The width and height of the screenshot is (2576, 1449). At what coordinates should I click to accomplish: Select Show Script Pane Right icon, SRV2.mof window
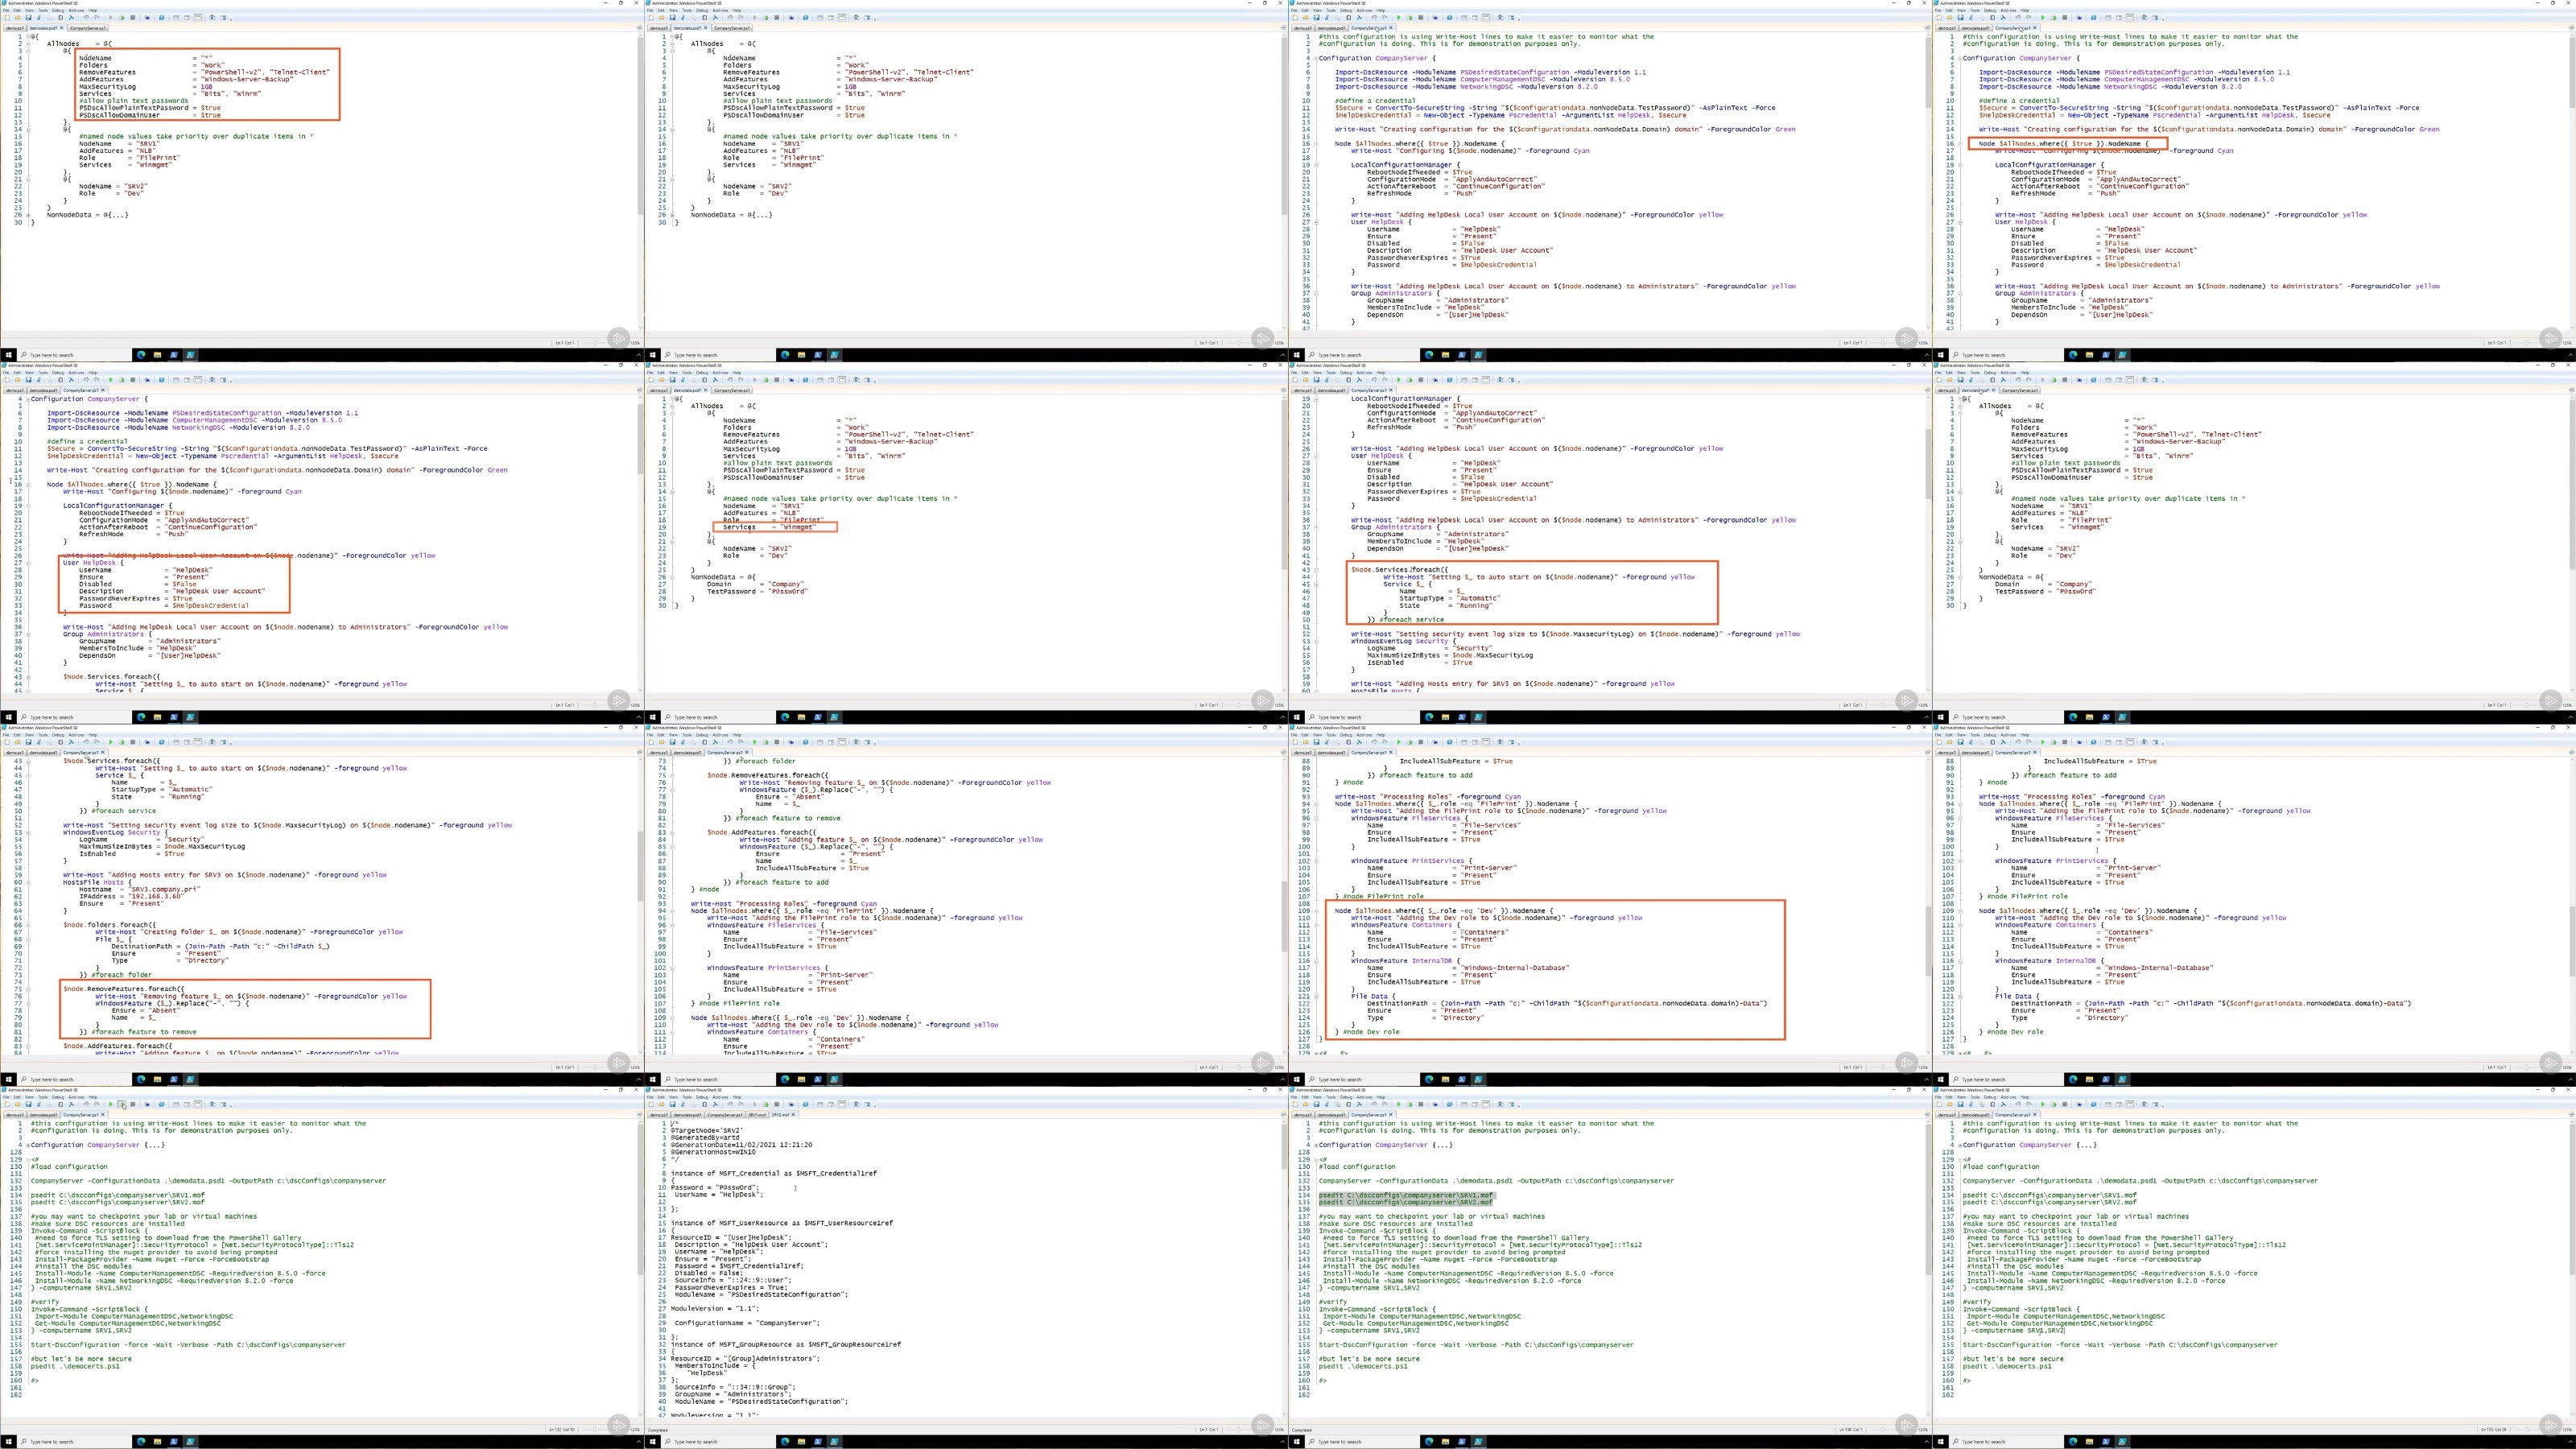(831, 1104)
